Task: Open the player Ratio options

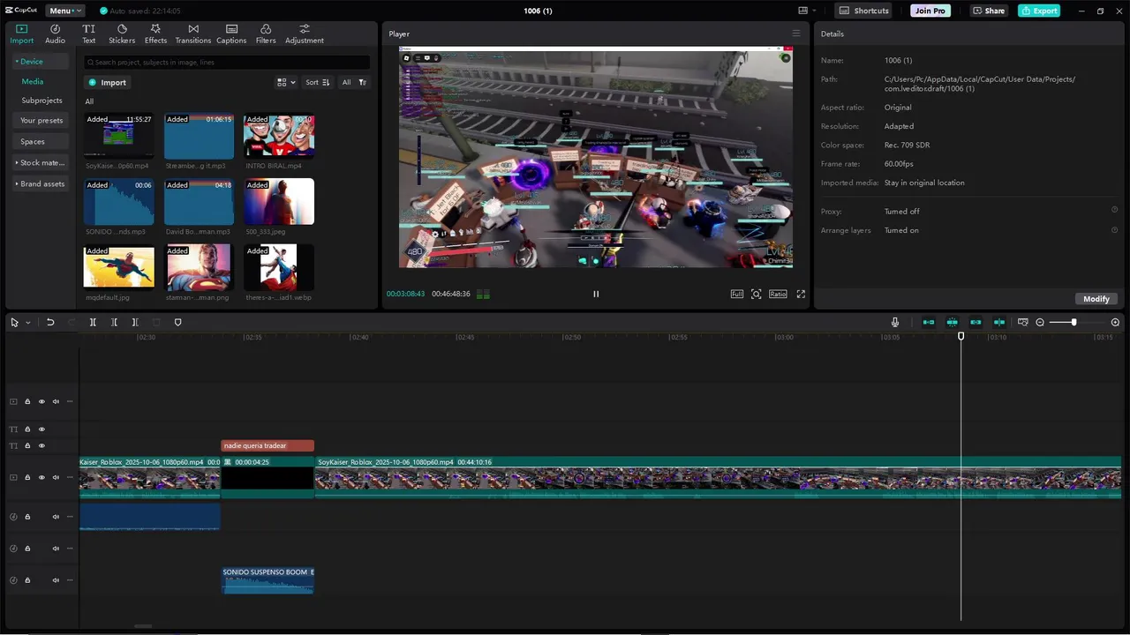Action: tap(778, 294)
